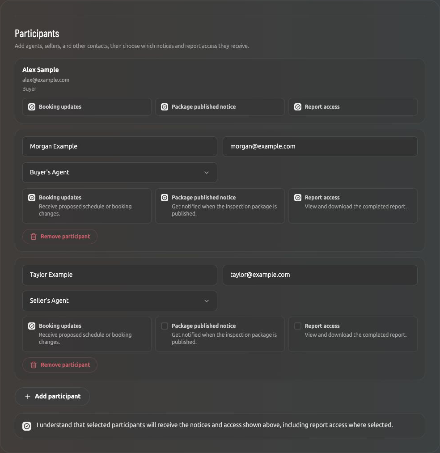This screenshot has height=453, width=440.
Task: Click the alex@example.com email text
Action: tap(46, 80)
